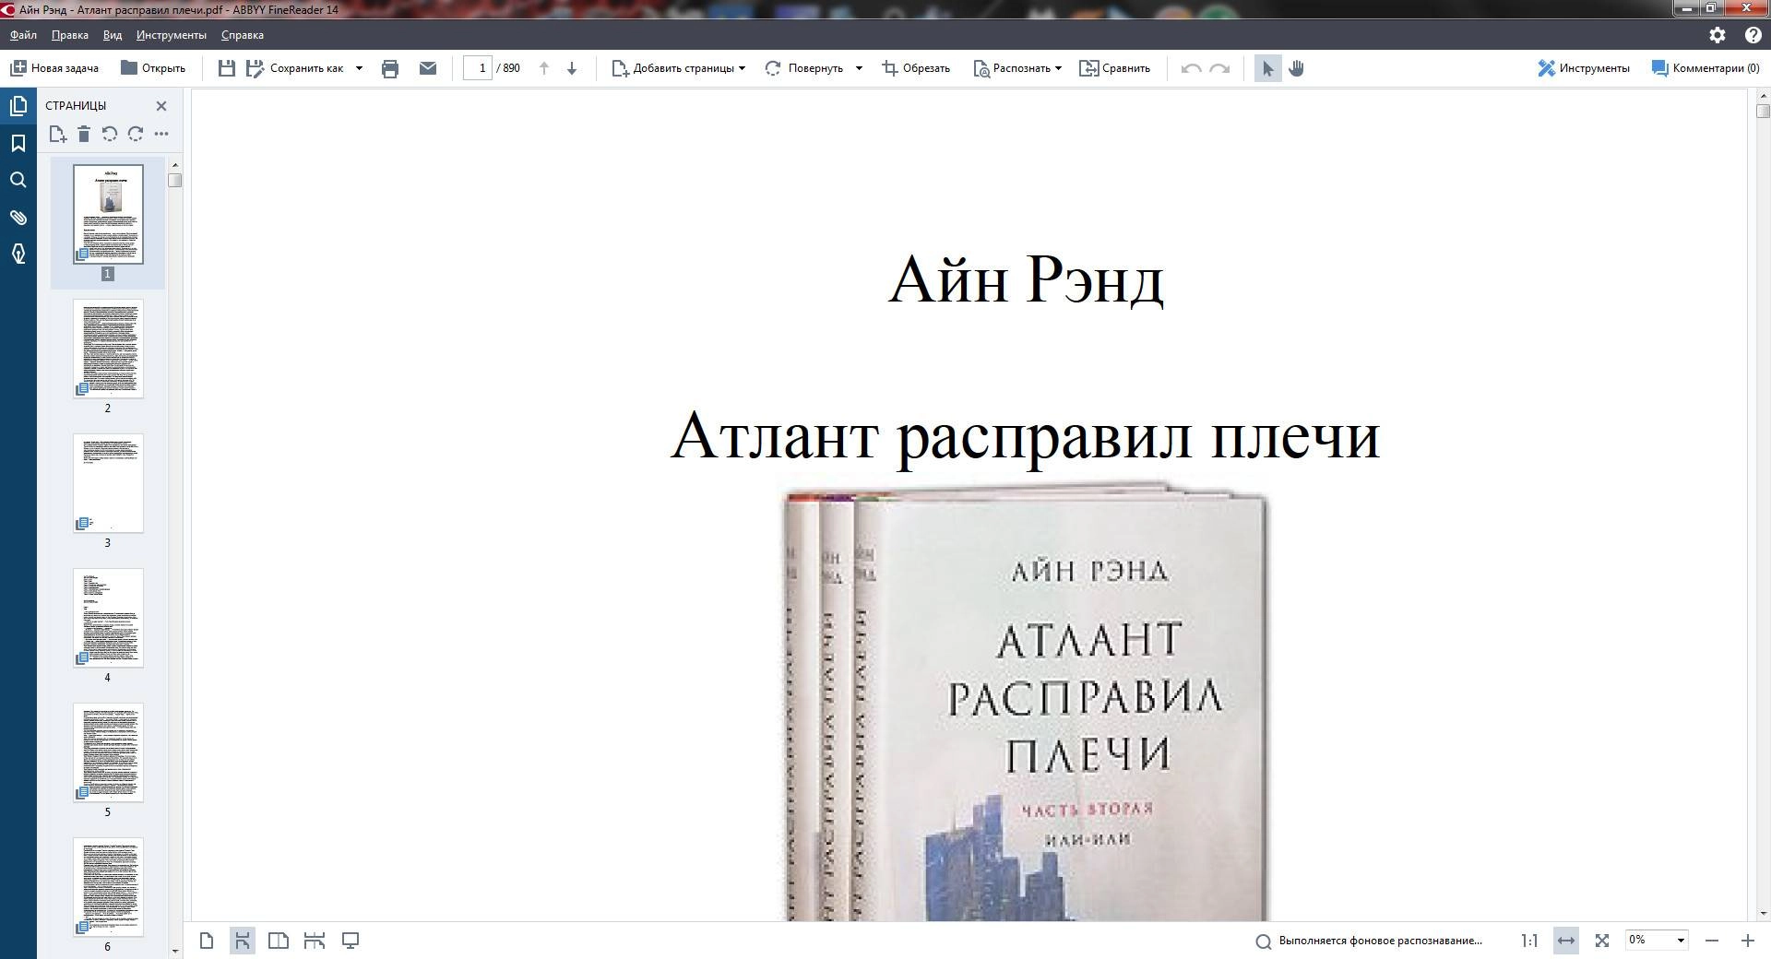Screen dimensions: 1771x959
Task: Click the Save floppy disk icon
Action: tap(226, 68)
